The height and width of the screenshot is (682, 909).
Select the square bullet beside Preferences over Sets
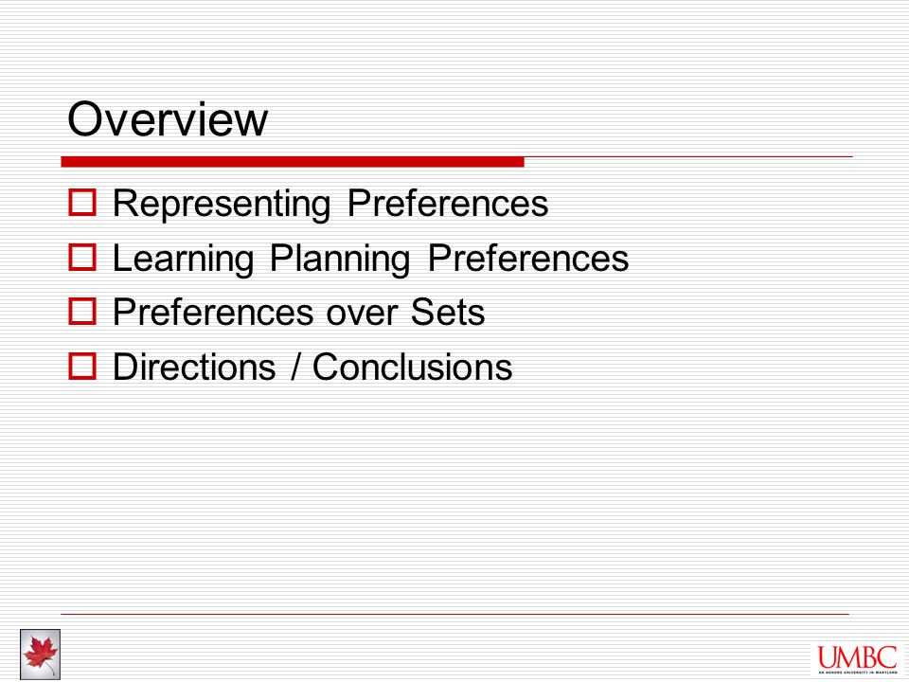point(82,312)
